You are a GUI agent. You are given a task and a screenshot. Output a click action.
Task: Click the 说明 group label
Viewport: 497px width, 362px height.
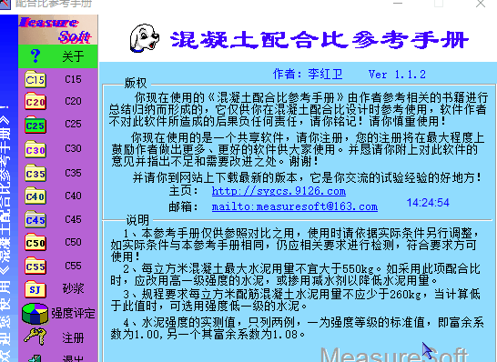(137, 220)
